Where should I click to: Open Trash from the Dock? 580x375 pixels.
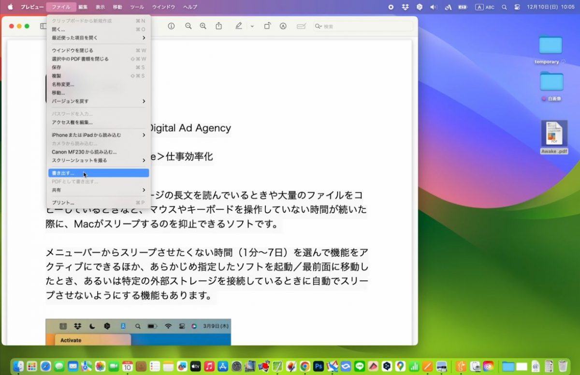[x=562, y=366]
